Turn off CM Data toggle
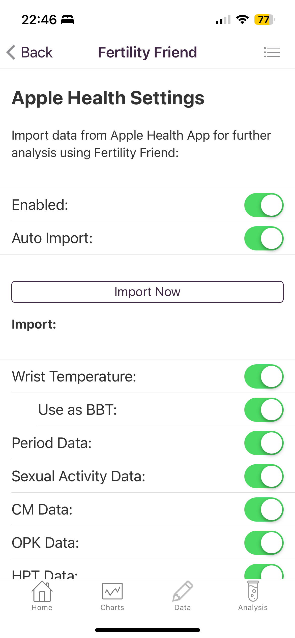Image resolution: width=295 pixels, height=638 pixels. point(264,509)
